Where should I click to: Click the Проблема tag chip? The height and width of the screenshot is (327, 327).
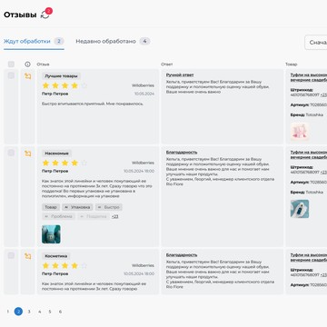click(58, 216)
